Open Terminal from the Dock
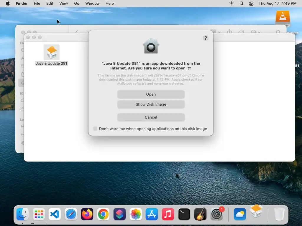The height and width of the screenshot is (226, 302). (184, 214)
